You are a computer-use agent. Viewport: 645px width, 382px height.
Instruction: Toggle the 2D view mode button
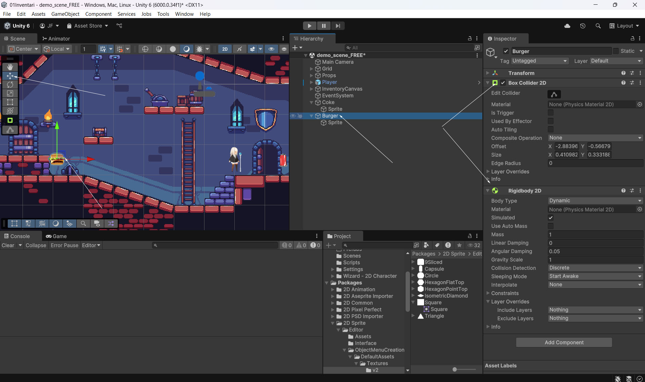coord(225,49)
